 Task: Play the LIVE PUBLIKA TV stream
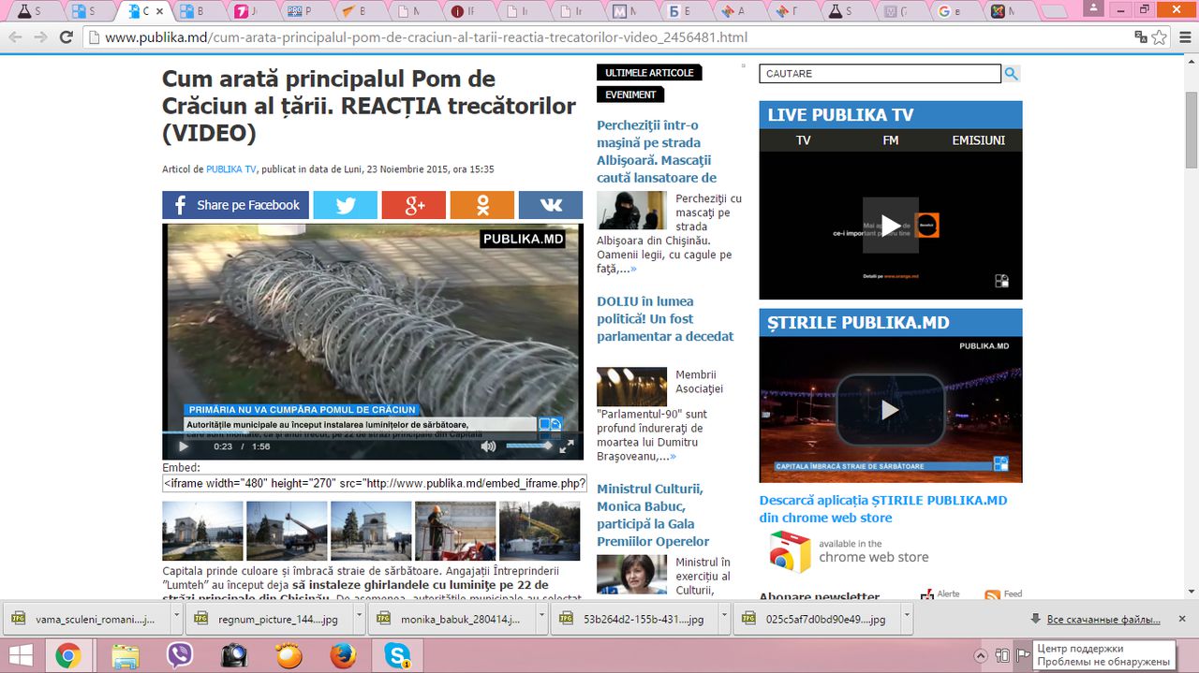coord(890,225)
